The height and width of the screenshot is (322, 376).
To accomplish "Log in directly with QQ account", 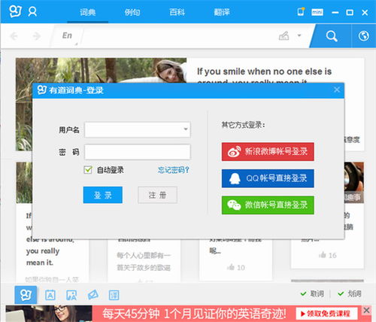I will [268, 178].
